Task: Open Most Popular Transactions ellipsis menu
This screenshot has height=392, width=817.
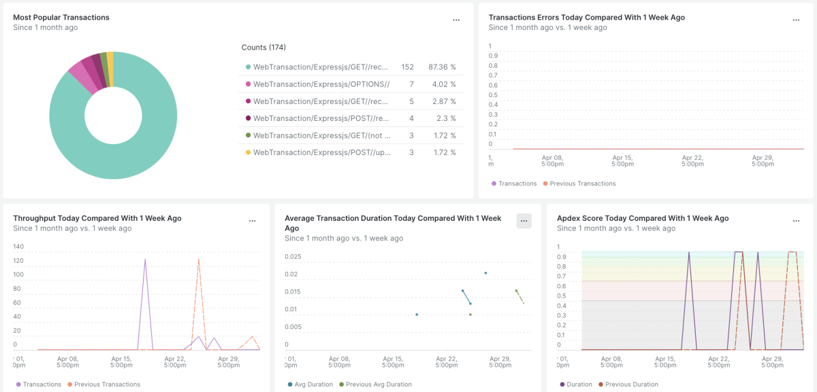Action: [456, 20]
